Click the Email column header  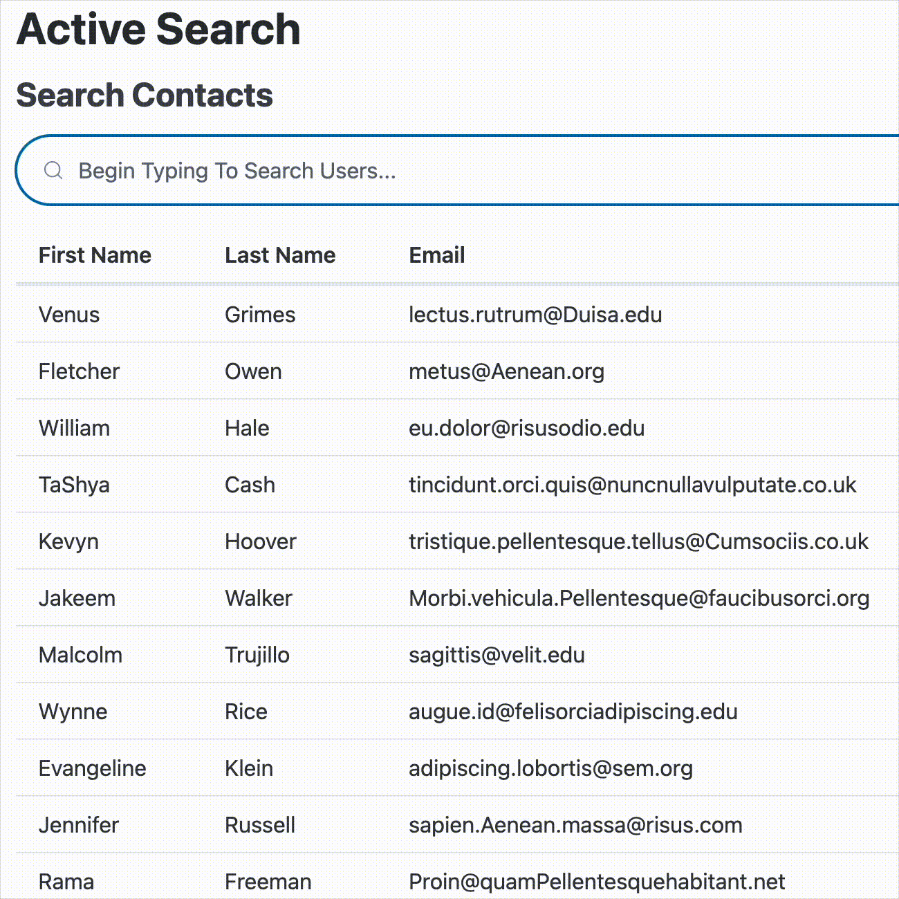(x=436, y=255)
